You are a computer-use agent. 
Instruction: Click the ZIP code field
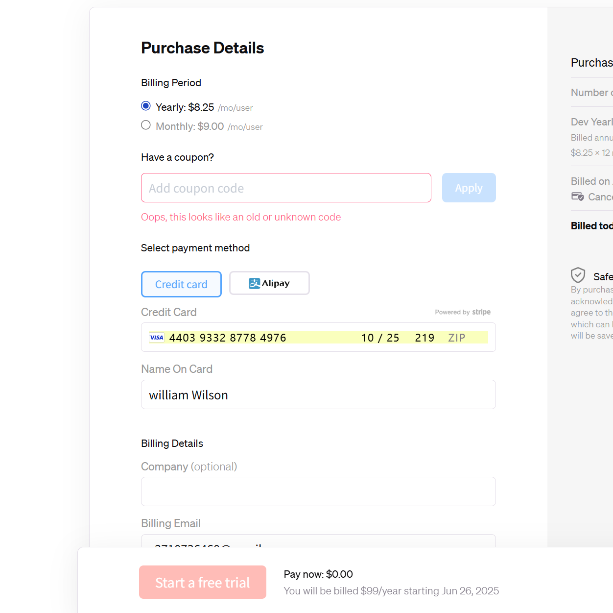457,338
